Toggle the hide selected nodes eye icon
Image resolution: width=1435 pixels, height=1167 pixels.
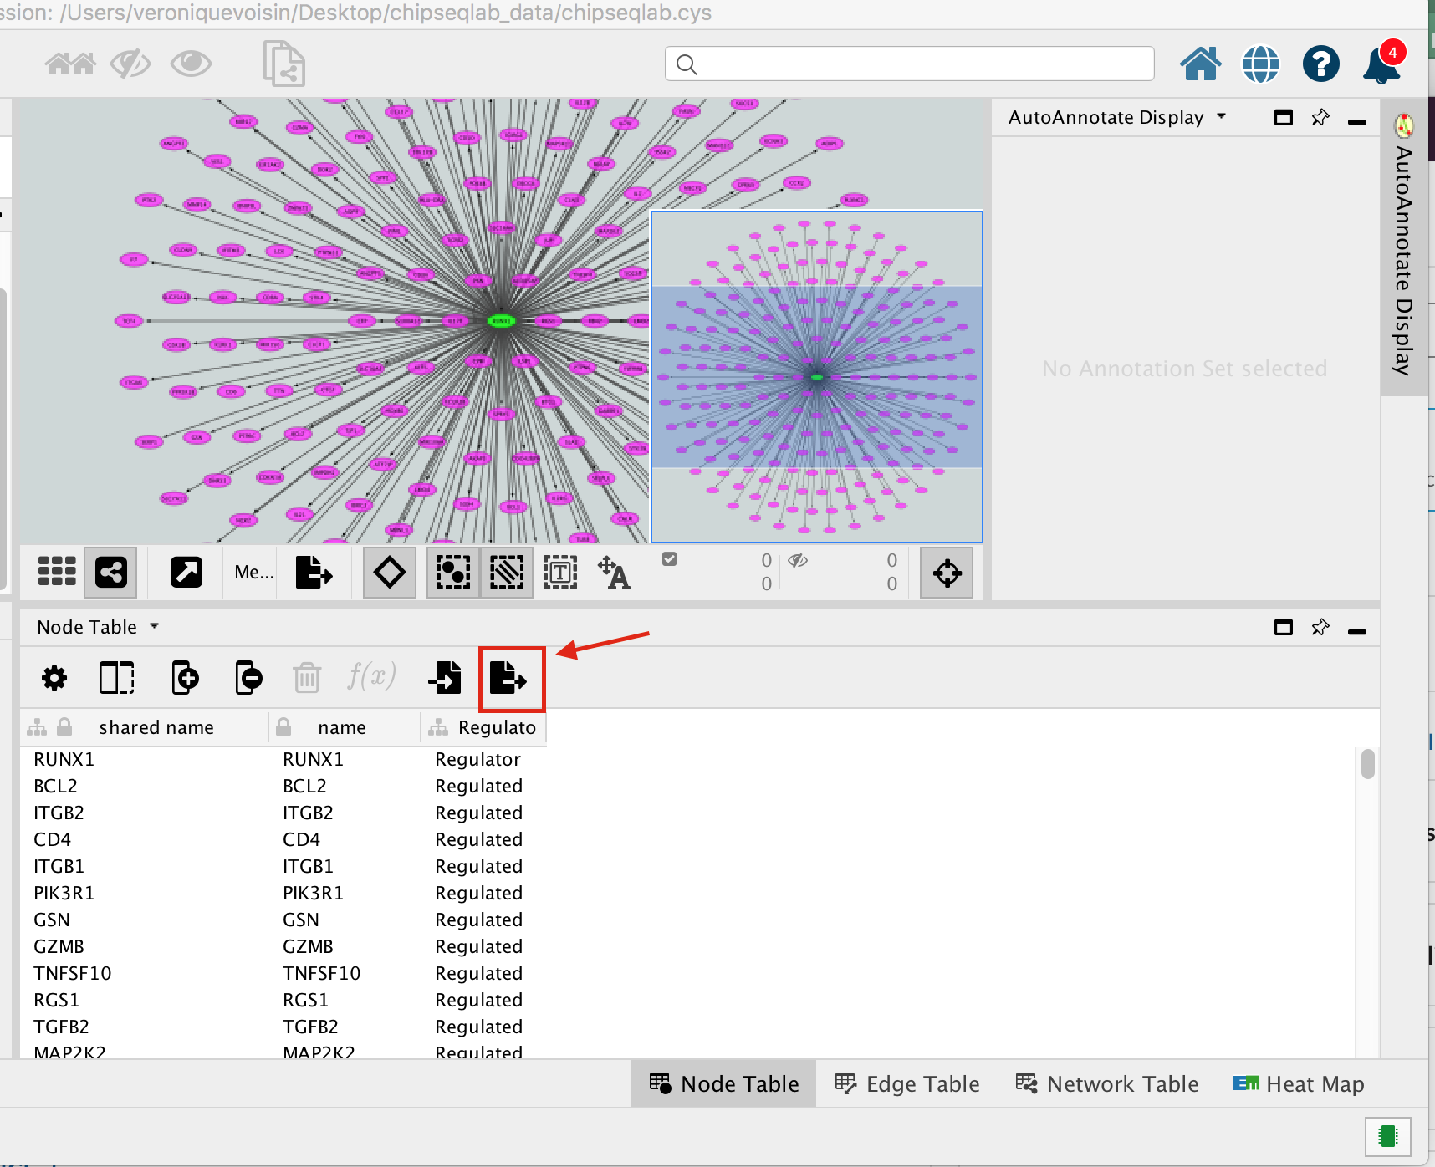coord(130,64)
